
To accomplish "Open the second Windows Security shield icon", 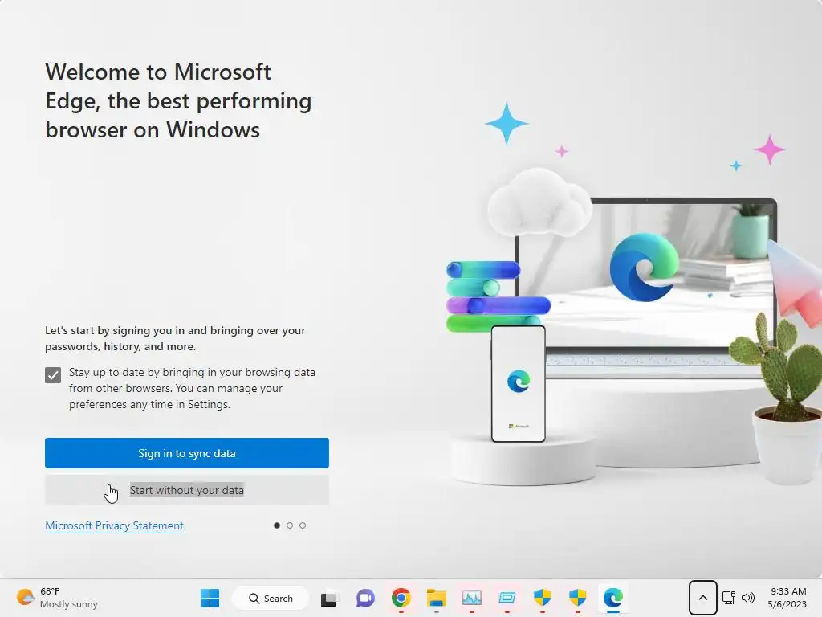I will pos(577,598).
